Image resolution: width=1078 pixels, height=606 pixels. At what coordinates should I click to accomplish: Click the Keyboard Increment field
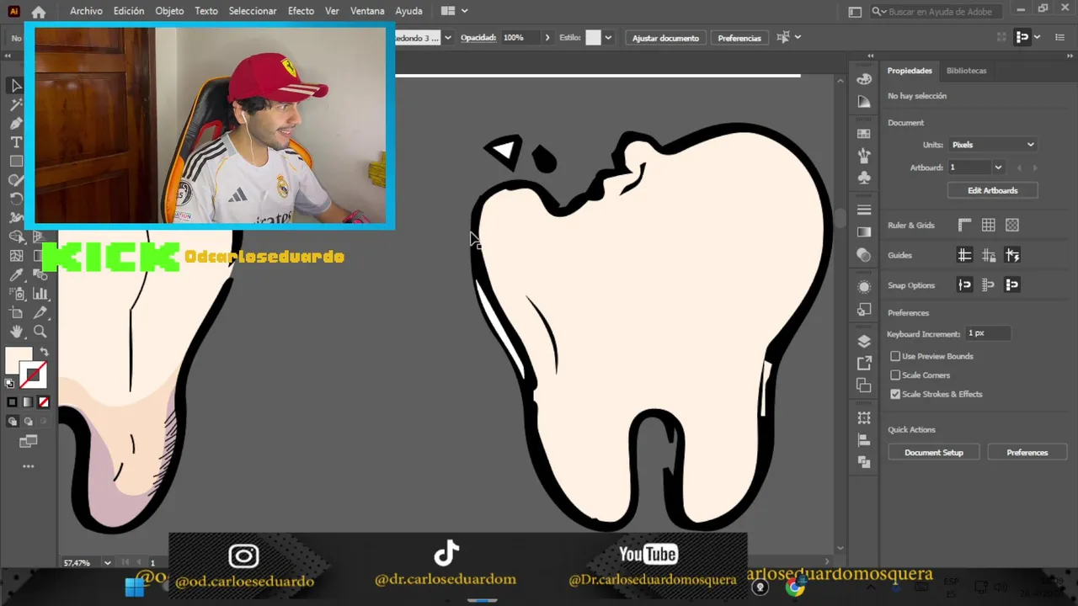tap(988, 334)
